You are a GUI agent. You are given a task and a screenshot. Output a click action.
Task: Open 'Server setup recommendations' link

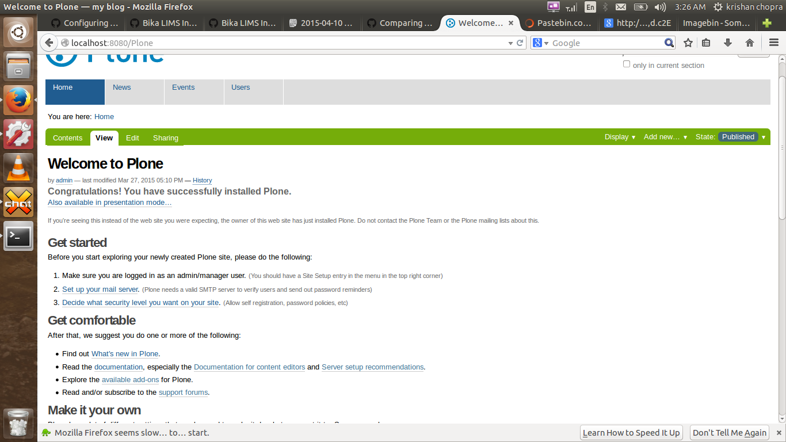pyautogui.click(x=372, y=367)
